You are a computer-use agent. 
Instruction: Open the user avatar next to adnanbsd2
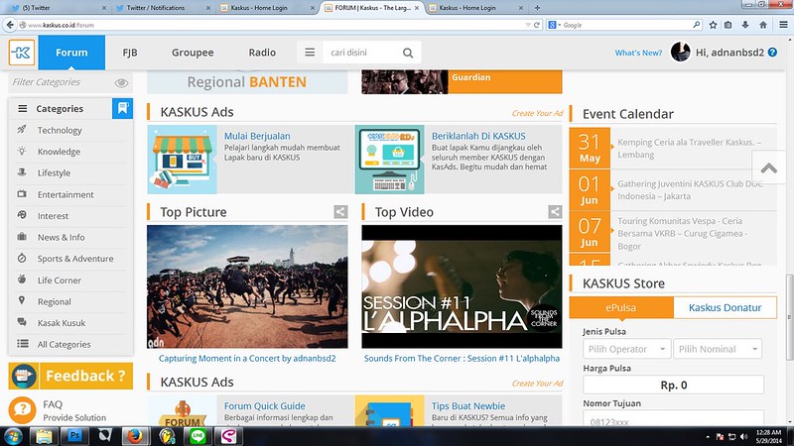pyautogui.click(x=681, y=53)
